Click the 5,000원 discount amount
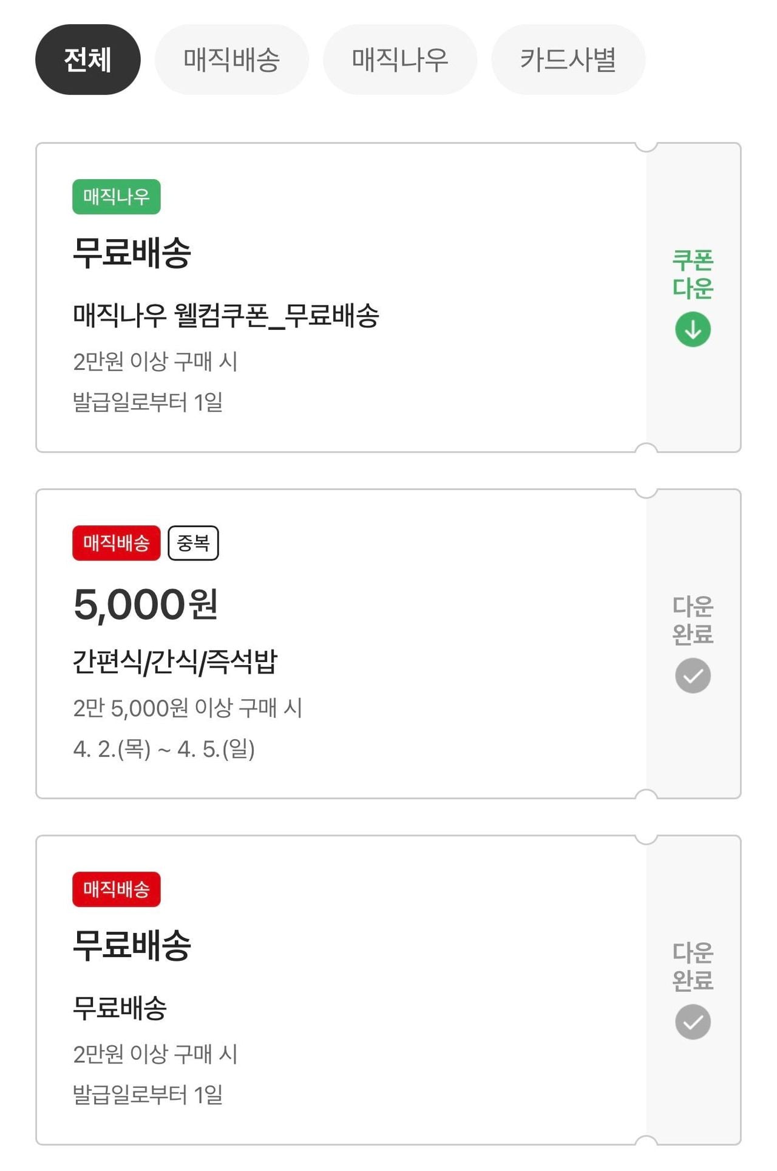 (x=146, y=605)
